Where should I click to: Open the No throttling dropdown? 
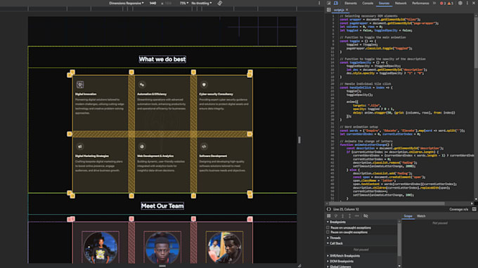[x=201, y=3]
